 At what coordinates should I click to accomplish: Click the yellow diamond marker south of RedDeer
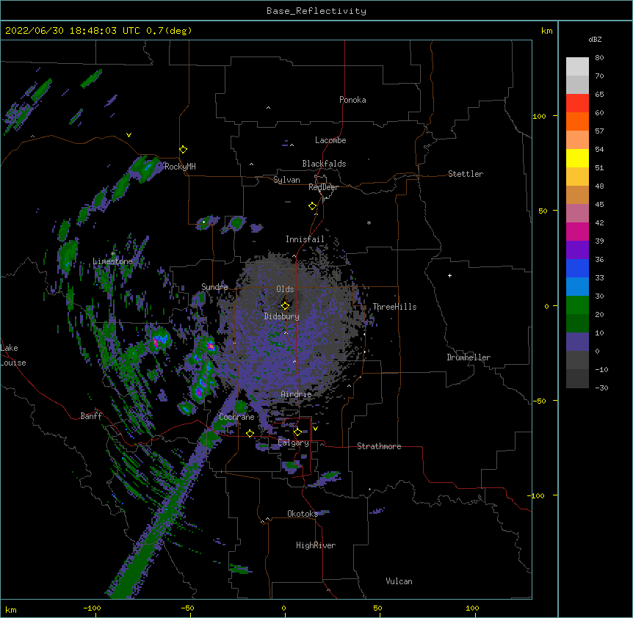312,206
